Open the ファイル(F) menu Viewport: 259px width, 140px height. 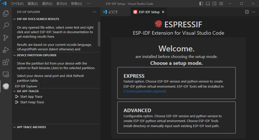click(x=17, y=4)
